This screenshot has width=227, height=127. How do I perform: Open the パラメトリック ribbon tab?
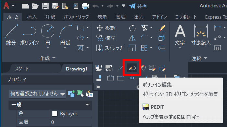tap(76, 17)
